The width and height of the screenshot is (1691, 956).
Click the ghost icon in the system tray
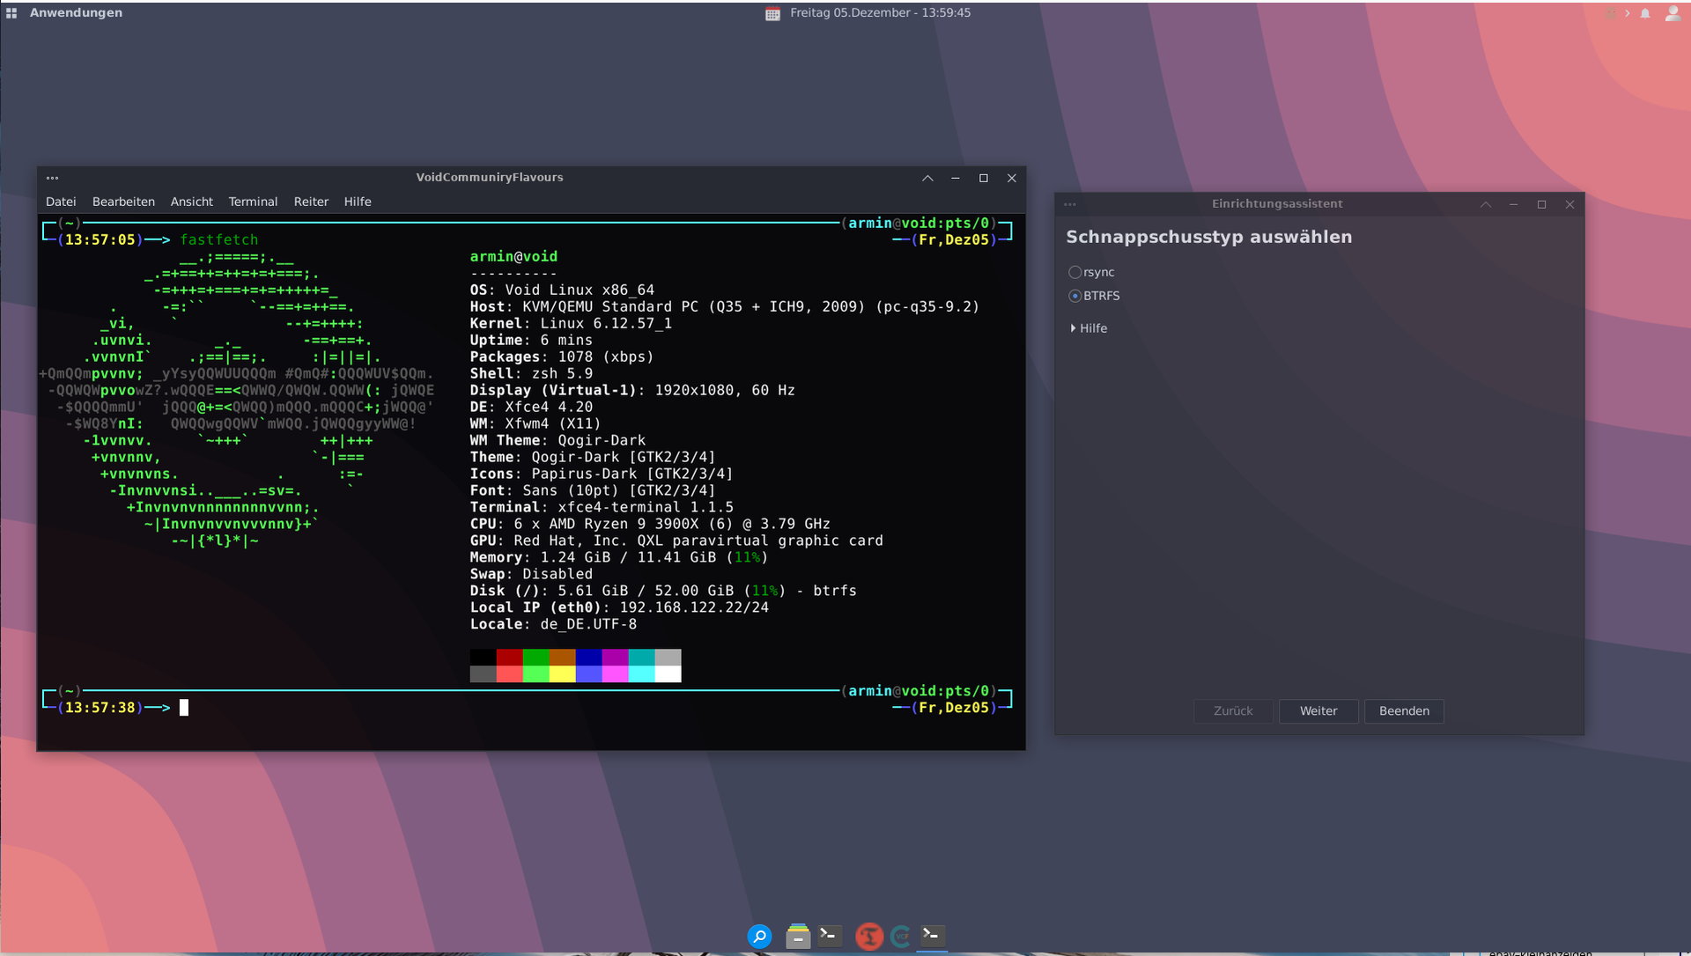[x=1611, y=13]
